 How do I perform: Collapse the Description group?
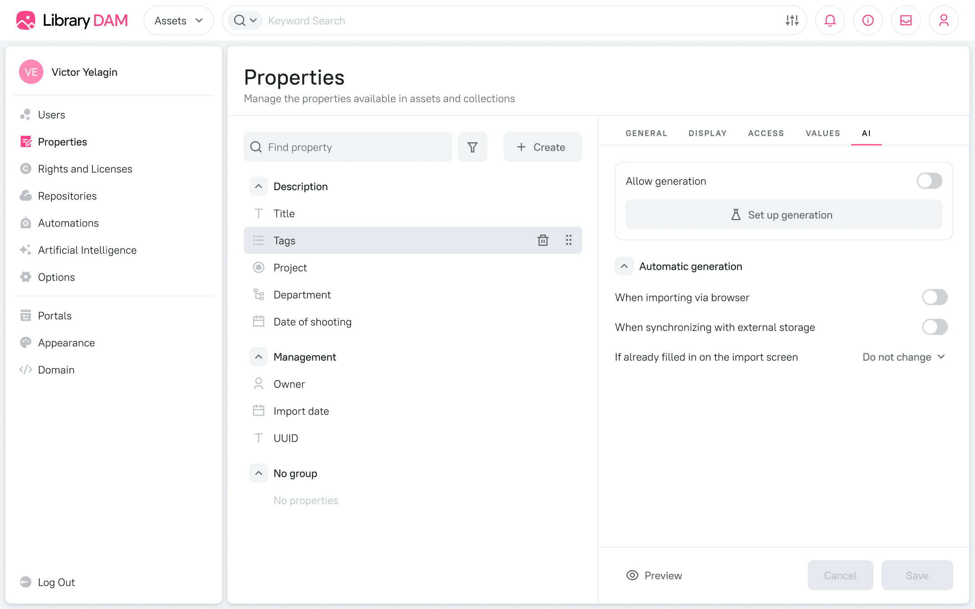[x=259, y=186]
